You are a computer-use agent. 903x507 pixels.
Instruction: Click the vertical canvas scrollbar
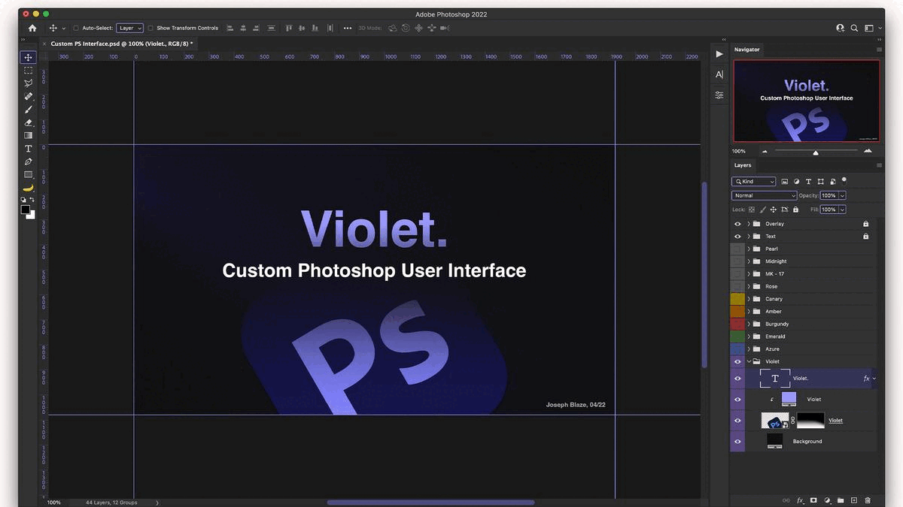(x=704, y=274)
